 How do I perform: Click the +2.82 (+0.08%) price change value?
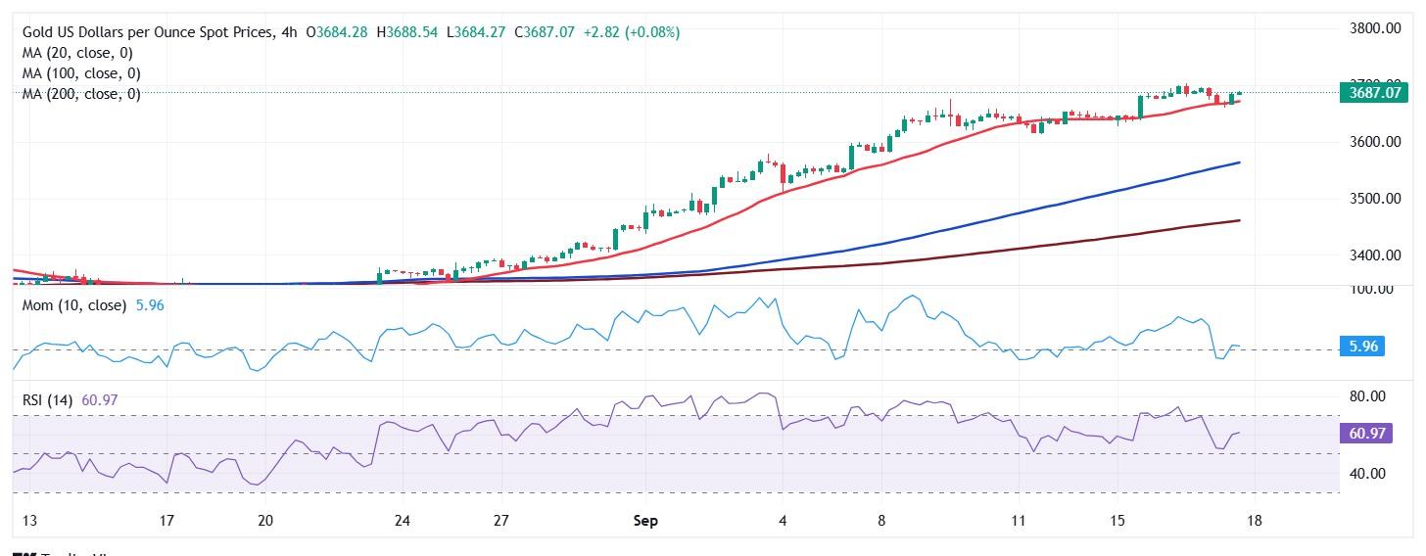(631, 32)
